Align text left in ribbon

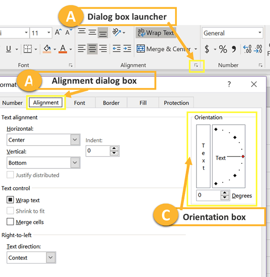tap(82, 48)
